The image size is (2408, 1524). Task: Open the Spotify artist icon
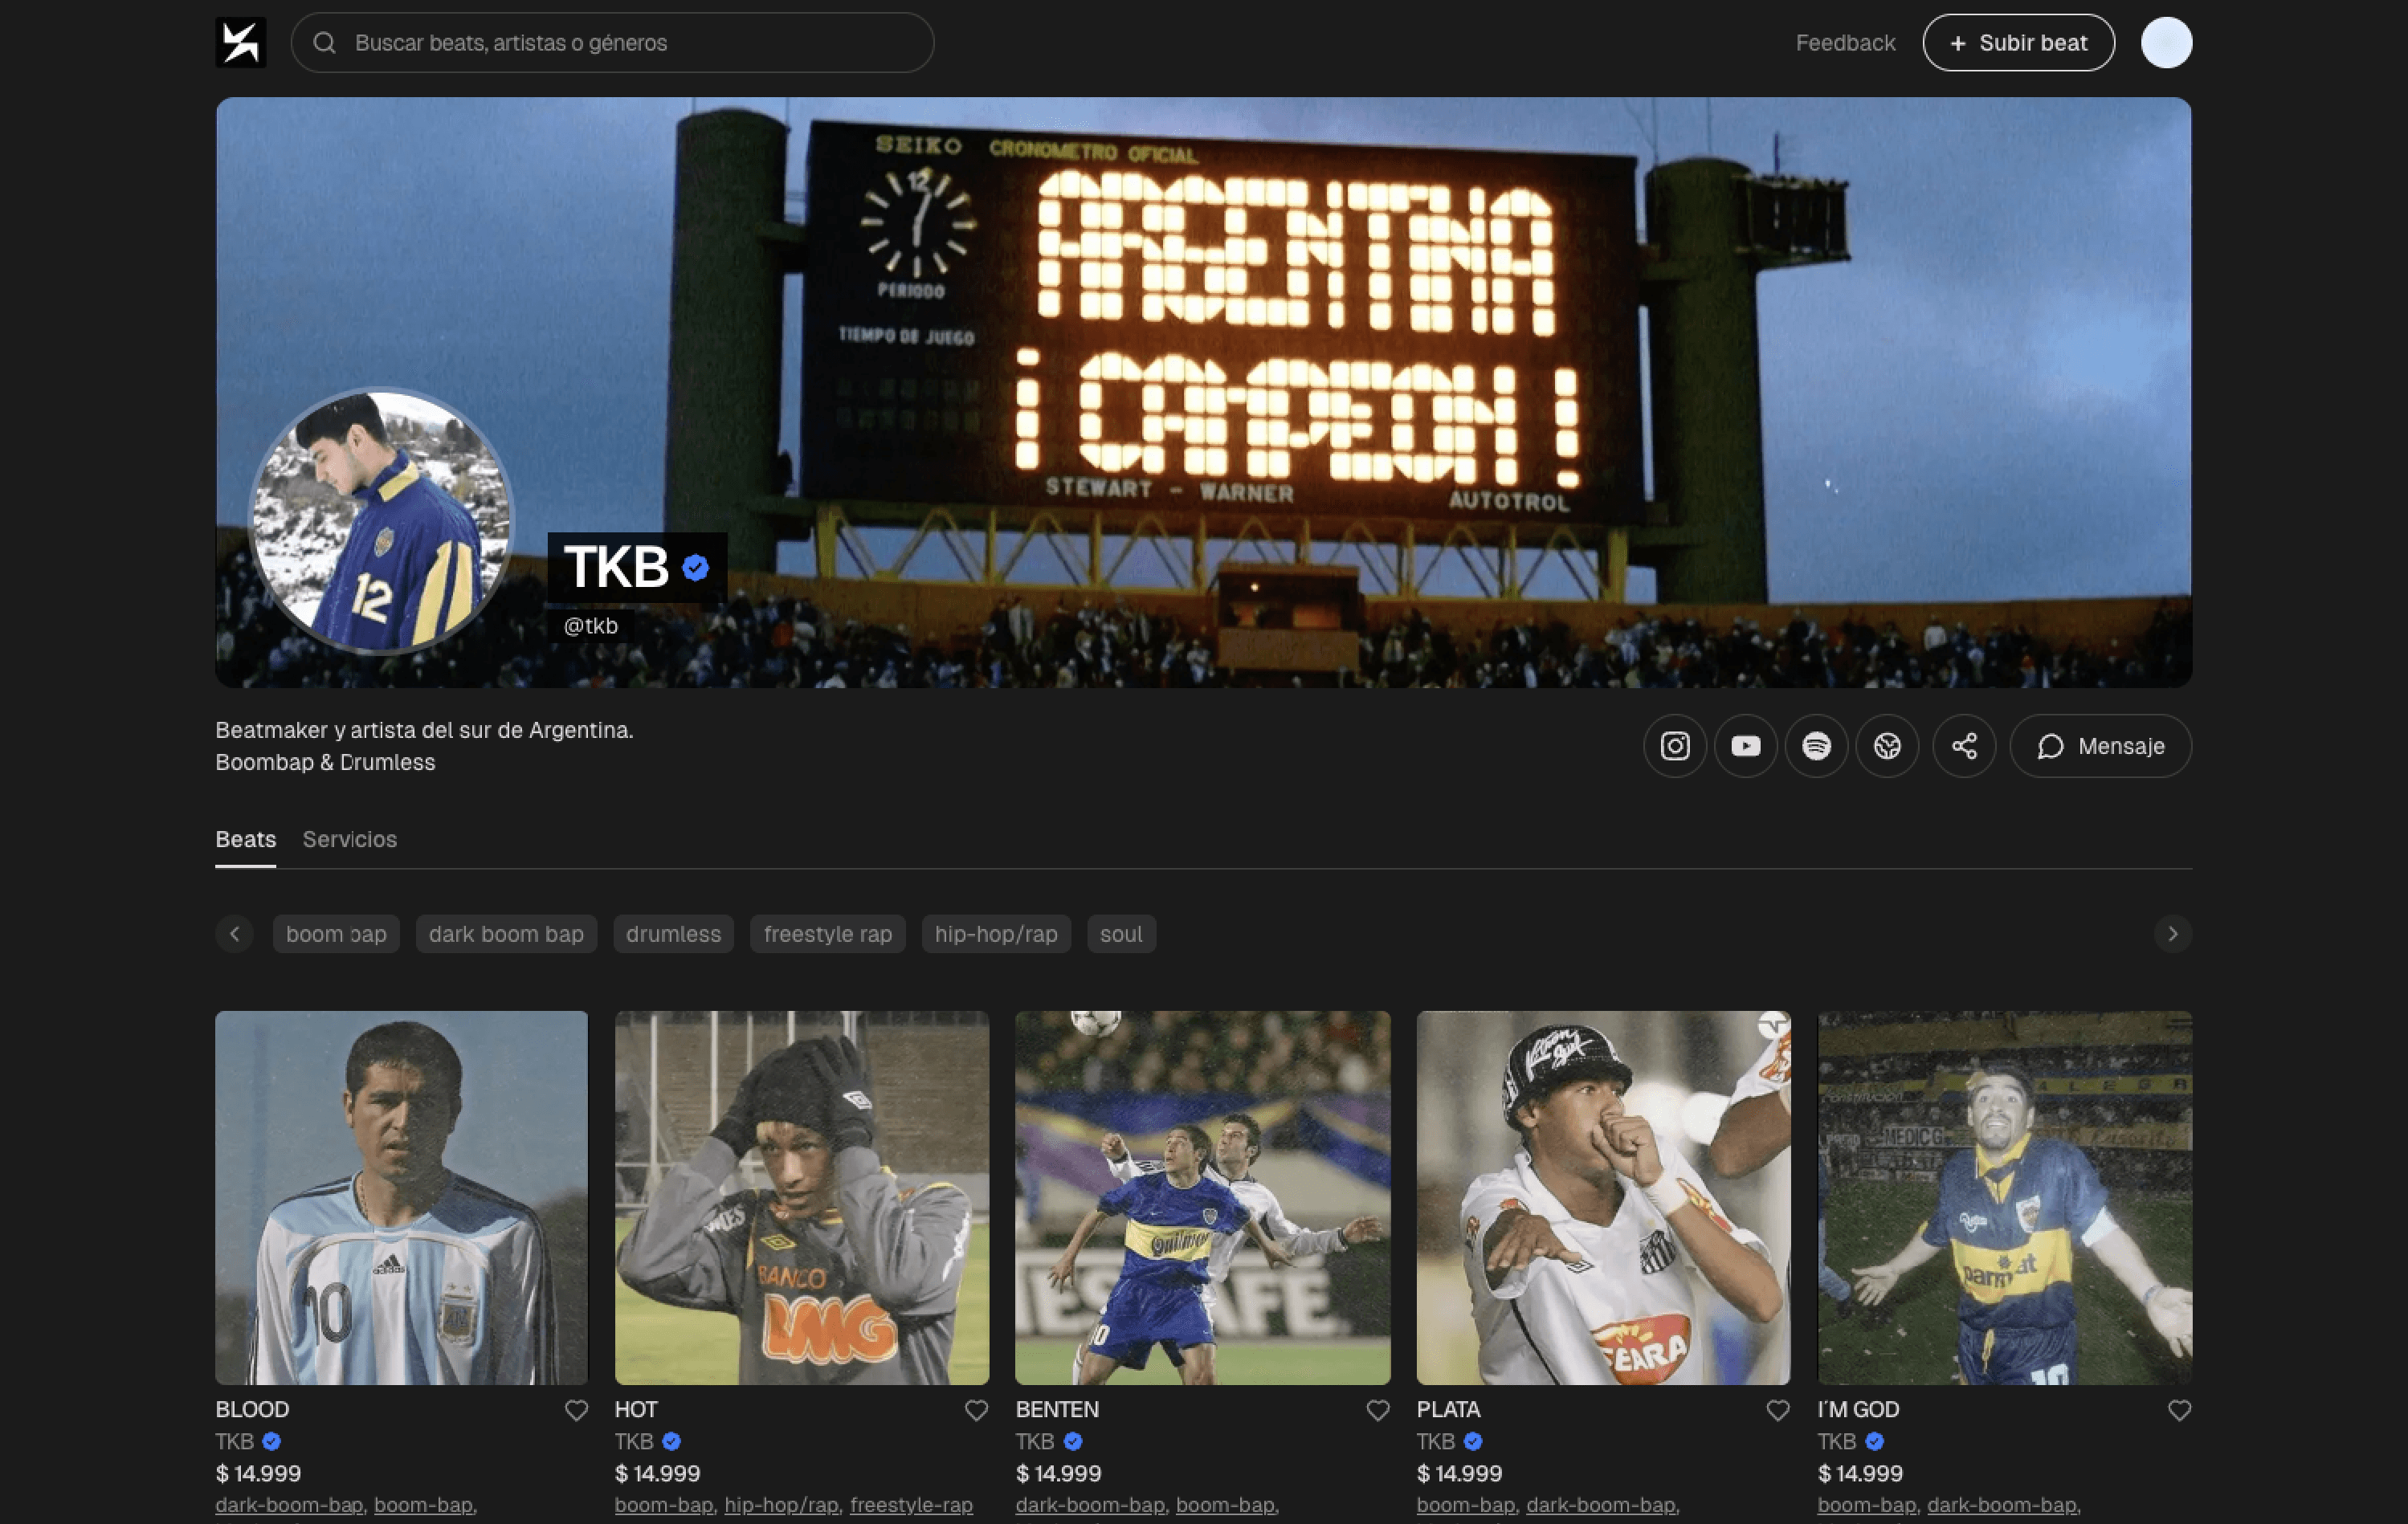point(1816,746)
